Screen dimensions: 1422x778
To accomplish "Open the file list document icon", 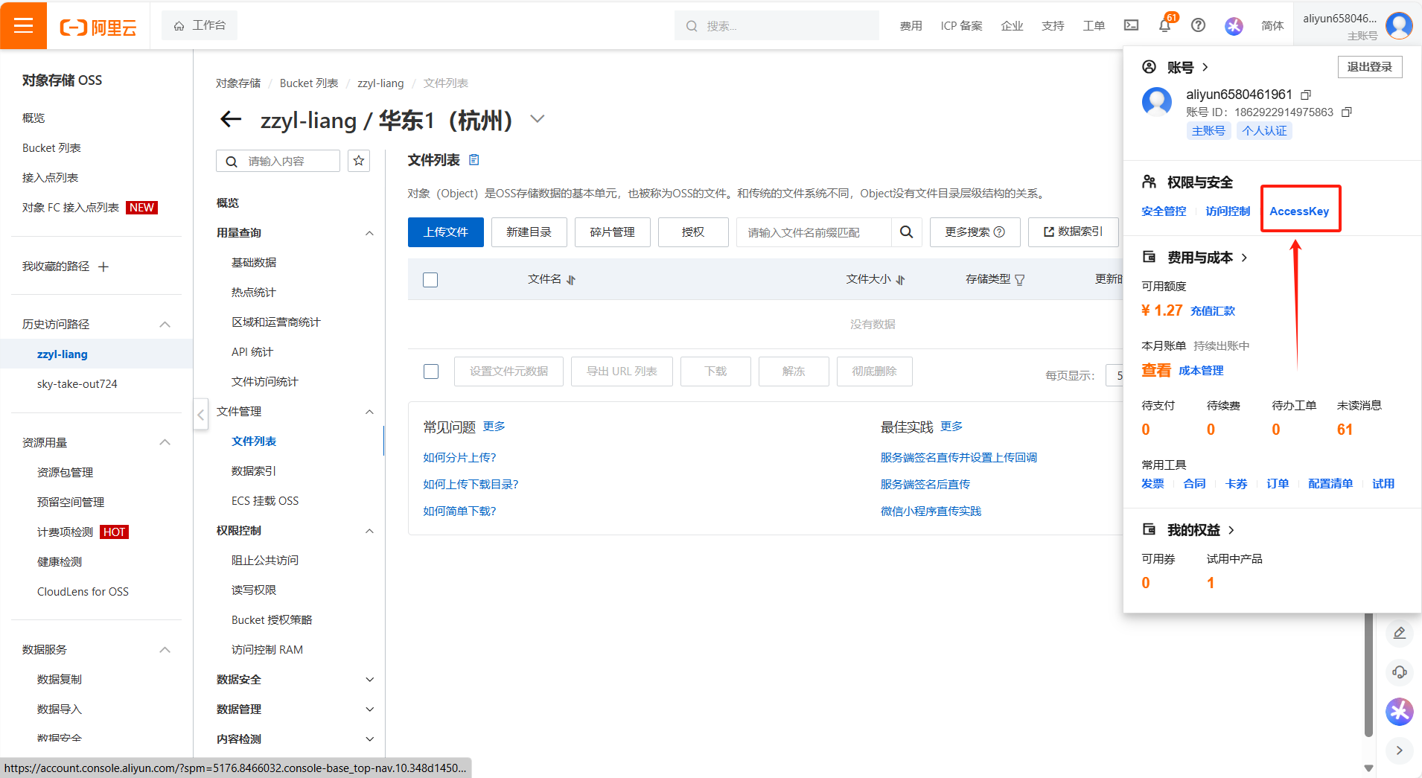I will click(x=474, y=160).
